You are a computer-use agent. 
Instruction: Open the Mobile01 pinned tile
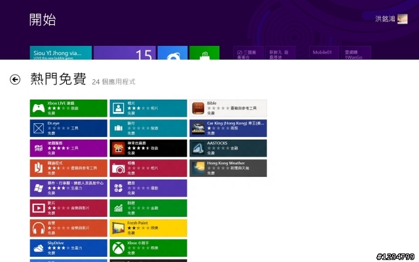(x=324, y=52)
